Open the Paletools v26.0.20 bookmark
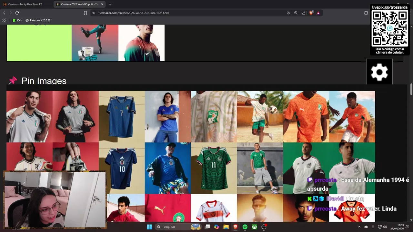 tap(38, 20)
